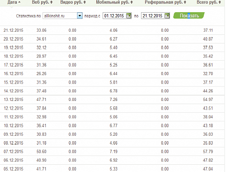Open the start date calendar picker icon
226x172 pixels.
coord(129,16)
